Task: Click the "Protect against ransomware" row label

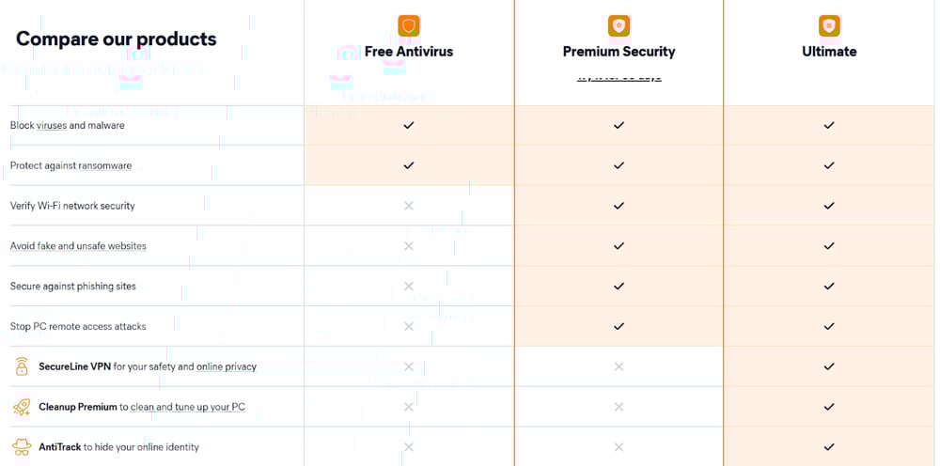Action: pos(70,165)
